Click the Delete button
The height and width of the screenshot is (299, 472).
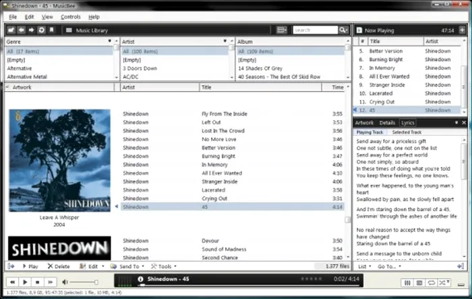tap(59, 267)
